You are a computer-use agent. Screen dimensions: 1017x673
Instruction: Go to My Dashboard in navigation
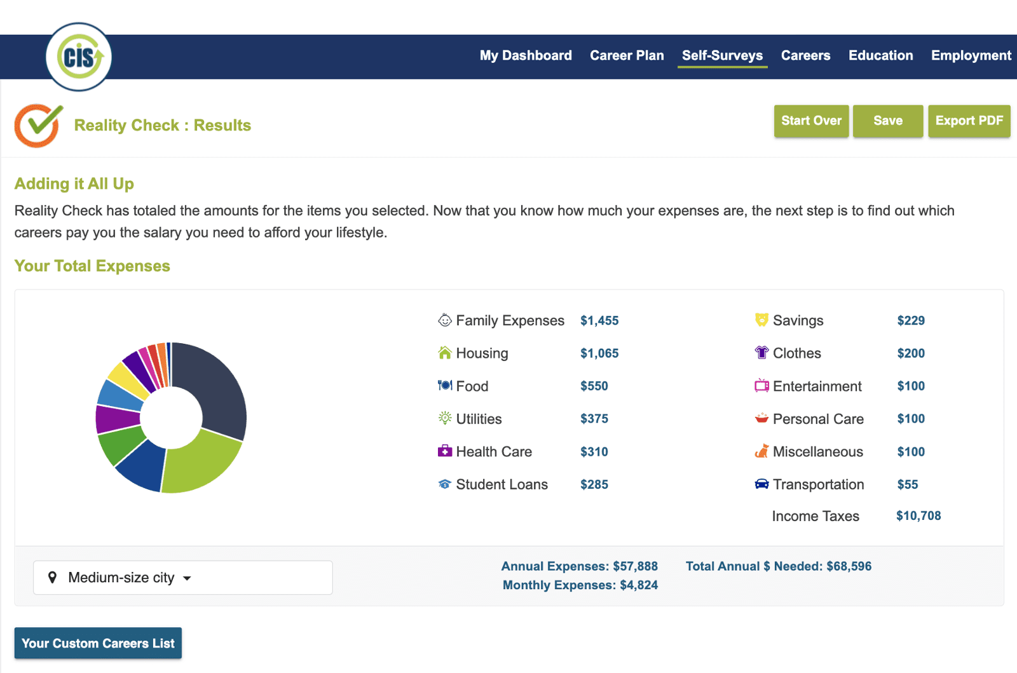(525, 56)
